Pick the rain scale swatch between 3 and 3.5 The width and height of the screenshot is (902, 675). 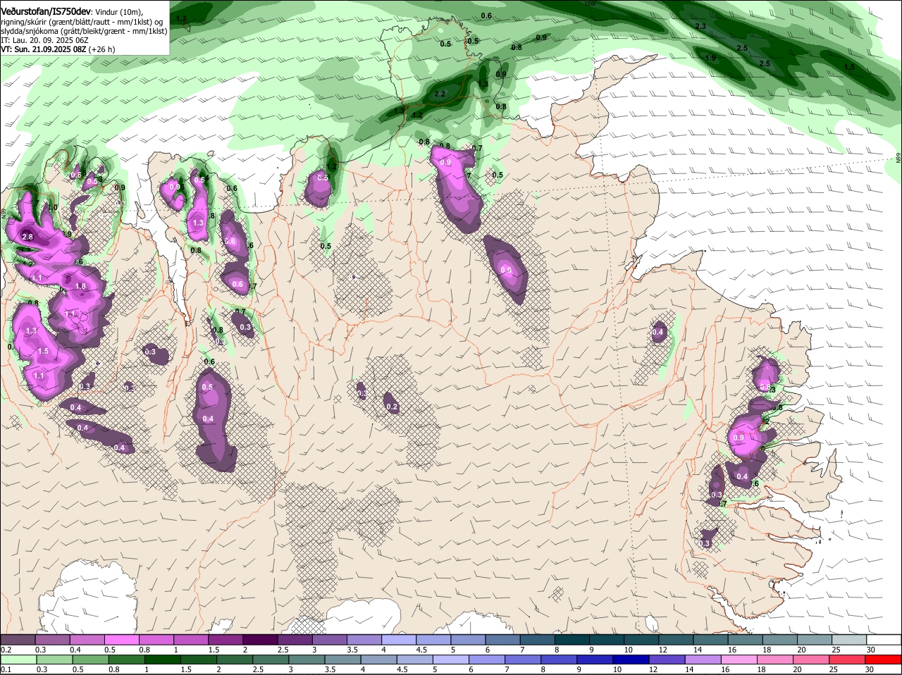[307, 659]
